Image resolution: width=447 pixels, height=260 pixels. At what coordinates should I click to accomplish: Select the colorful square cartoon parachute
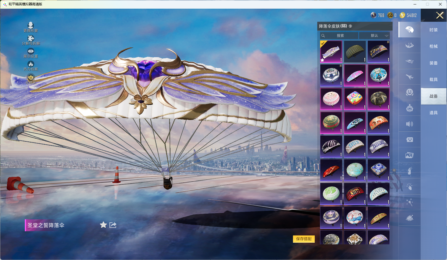coord(355,99)
